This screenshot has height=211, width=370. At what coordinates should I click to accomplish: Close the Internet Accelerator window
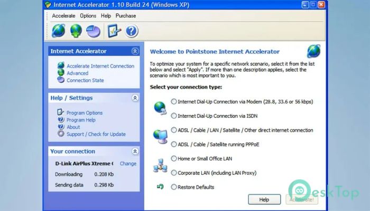point(321,5)
